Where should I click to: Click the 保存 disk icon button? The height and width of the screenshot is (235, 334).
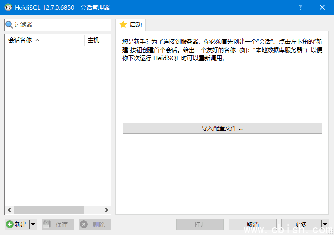point(57,224)
